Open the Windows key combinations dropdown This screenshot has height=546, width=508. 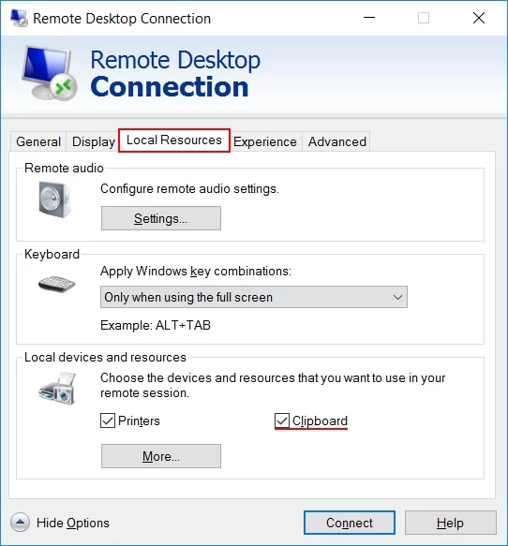(254, 297)
